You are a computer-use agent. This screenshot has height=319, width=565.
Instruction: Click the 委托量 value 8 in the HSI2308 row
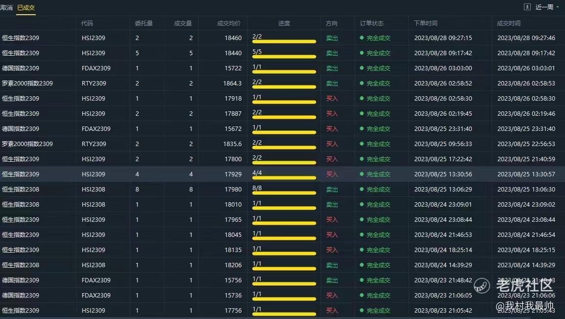coord(137,189)
